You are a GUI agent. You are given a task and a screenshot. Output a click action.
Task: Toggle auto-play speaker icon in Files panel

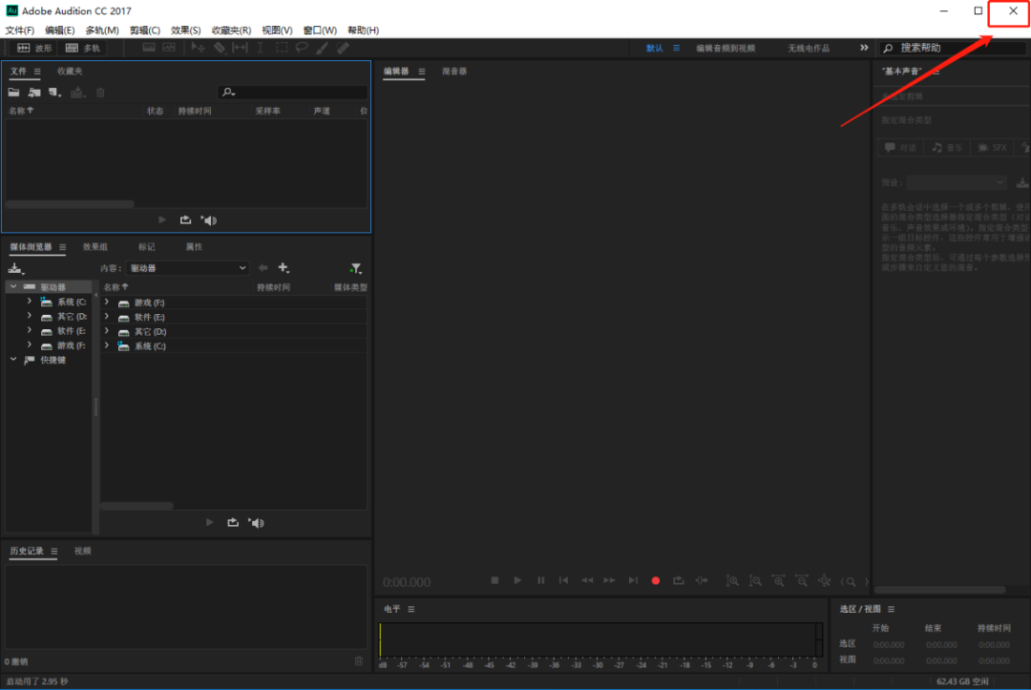click(x=209, y=220)
